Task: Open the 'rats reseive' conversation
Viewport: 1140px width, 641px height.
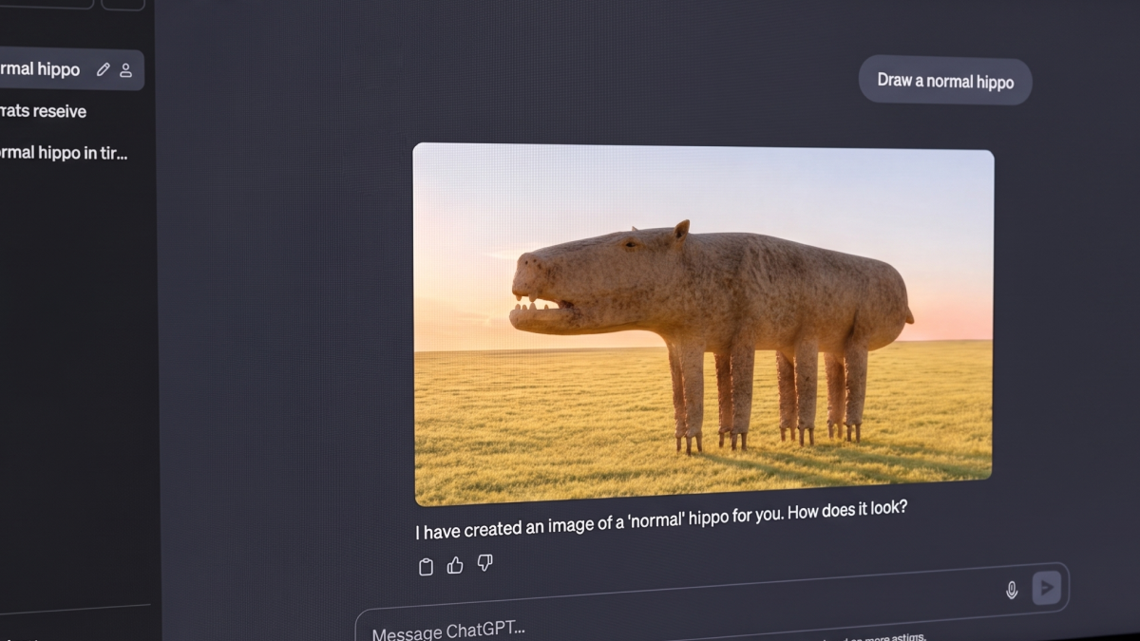Action: pos(43,111)
